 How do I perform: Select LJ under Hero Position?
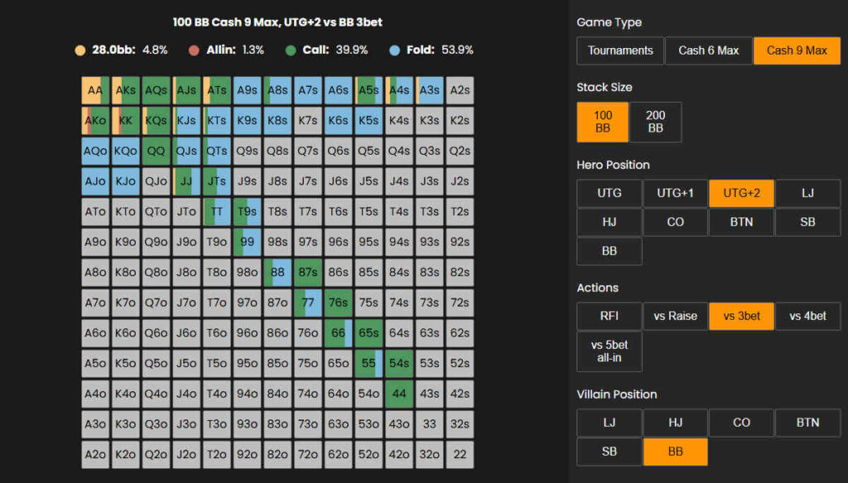(x=808, y=194)
